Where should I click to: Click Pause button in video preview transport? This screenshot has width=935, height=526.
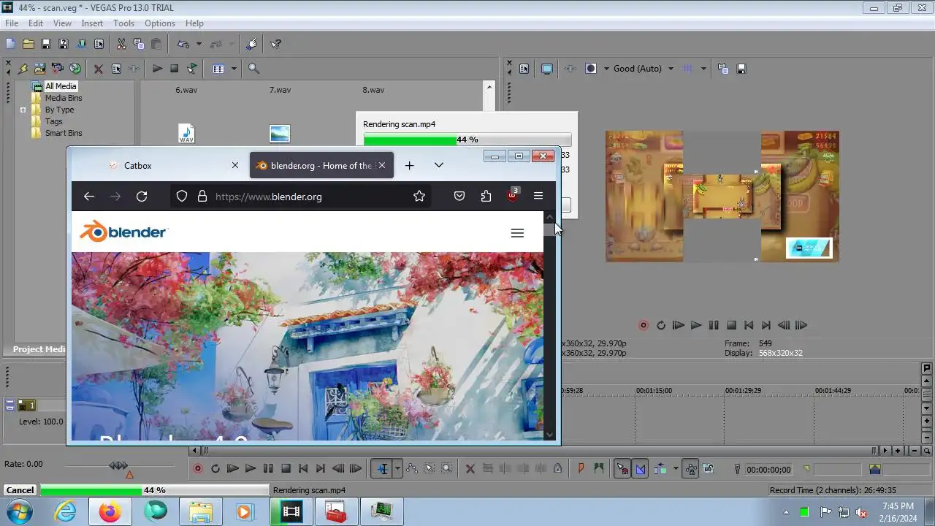(714, 325)
